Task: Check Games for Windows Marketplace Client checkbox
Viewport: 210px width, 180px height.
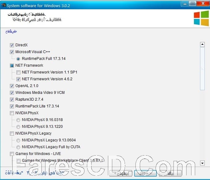Action: click(x=18, y=161)
